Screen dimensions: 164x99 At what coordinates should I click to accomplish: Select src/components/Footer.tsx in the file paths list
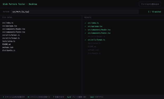(x=14, y=32)
